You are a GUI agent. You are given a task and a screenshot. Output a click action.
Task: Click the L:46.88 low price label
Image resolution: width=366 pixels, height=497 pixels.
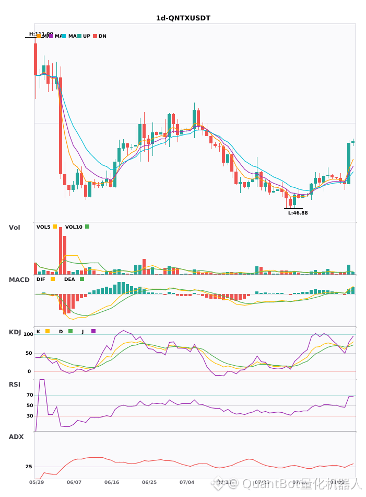click(298, 213)
